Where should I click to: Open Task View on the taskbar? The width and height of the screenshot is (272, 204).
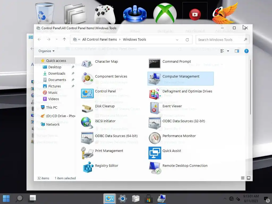click(x=33, y=198)
